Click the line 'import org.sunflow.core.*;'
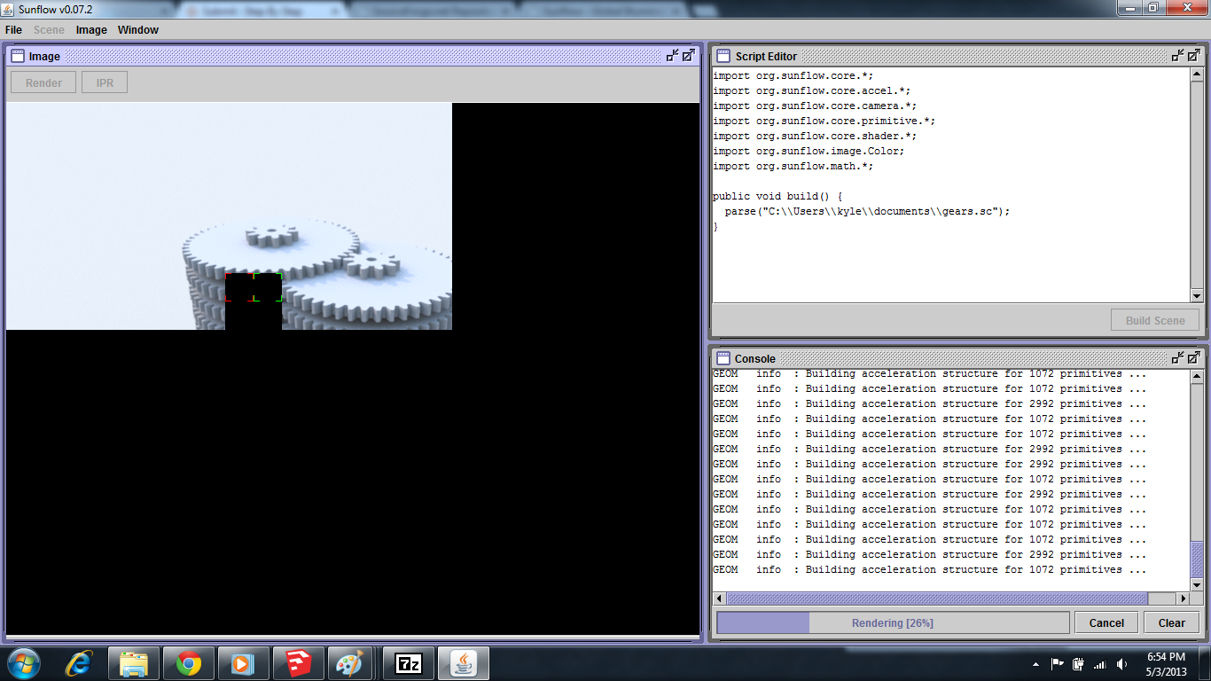This screenshot has height=681, width=1211. click(793, 75)
